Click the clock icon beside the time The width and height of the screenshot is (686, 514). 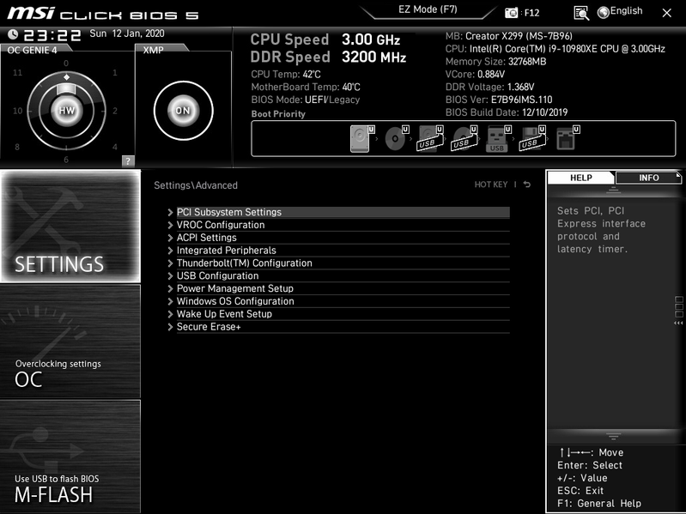[x=13, y=34]
